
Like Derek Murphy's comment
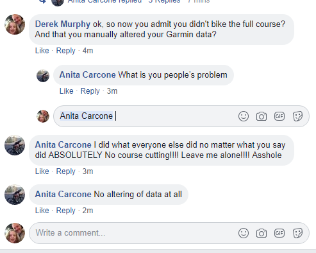click(x=42, y=51)
